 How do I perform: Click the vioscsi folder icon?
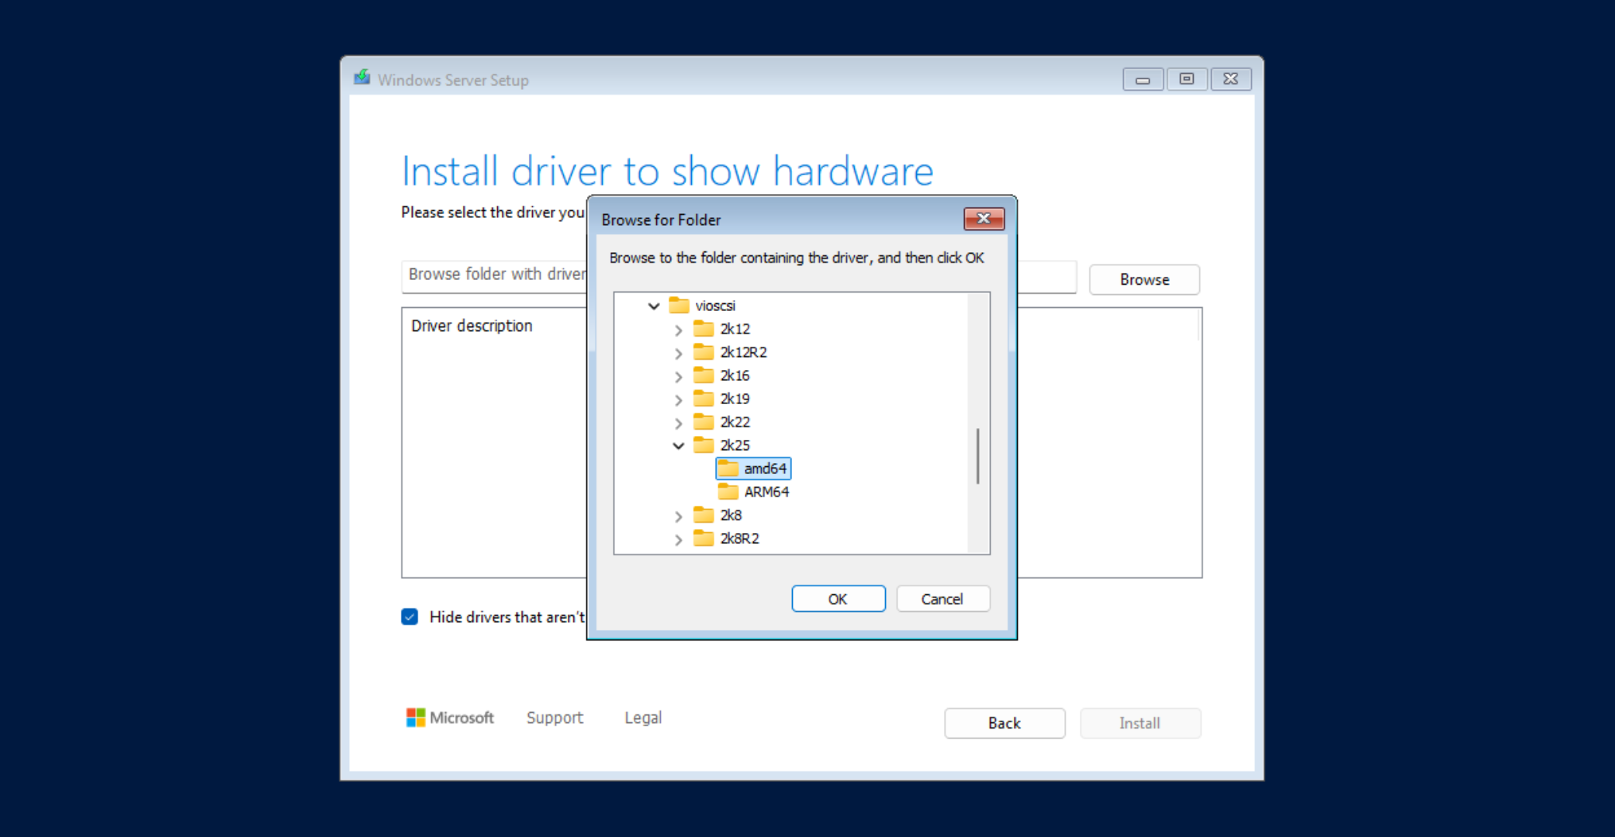[679, 305]
